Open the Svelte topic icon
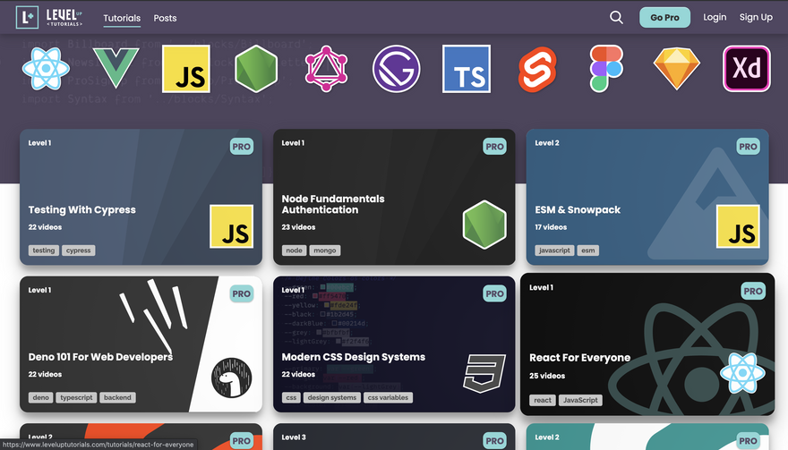Screen dimensions: 788x450 [x=537, y=69]
